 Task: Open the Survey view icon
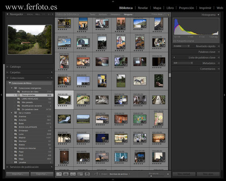tap(80, 174)
